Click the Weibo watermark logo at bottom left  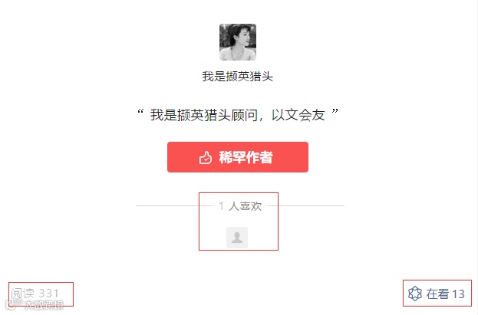[13, 304]
